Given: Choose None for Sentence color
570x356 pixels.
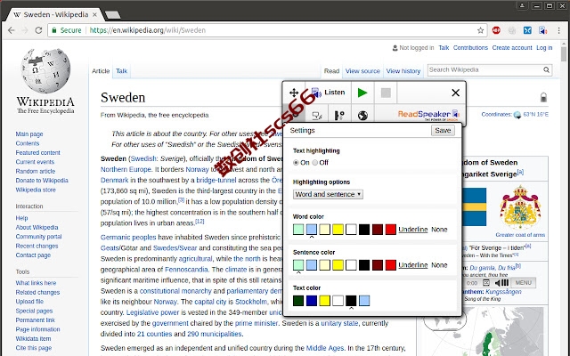Looking at the screenshot, I should [439, 265].
